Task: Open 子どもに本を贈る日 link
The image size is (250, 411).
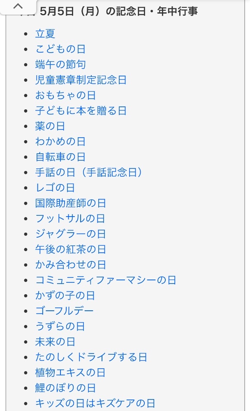Action: coord(81,111)
